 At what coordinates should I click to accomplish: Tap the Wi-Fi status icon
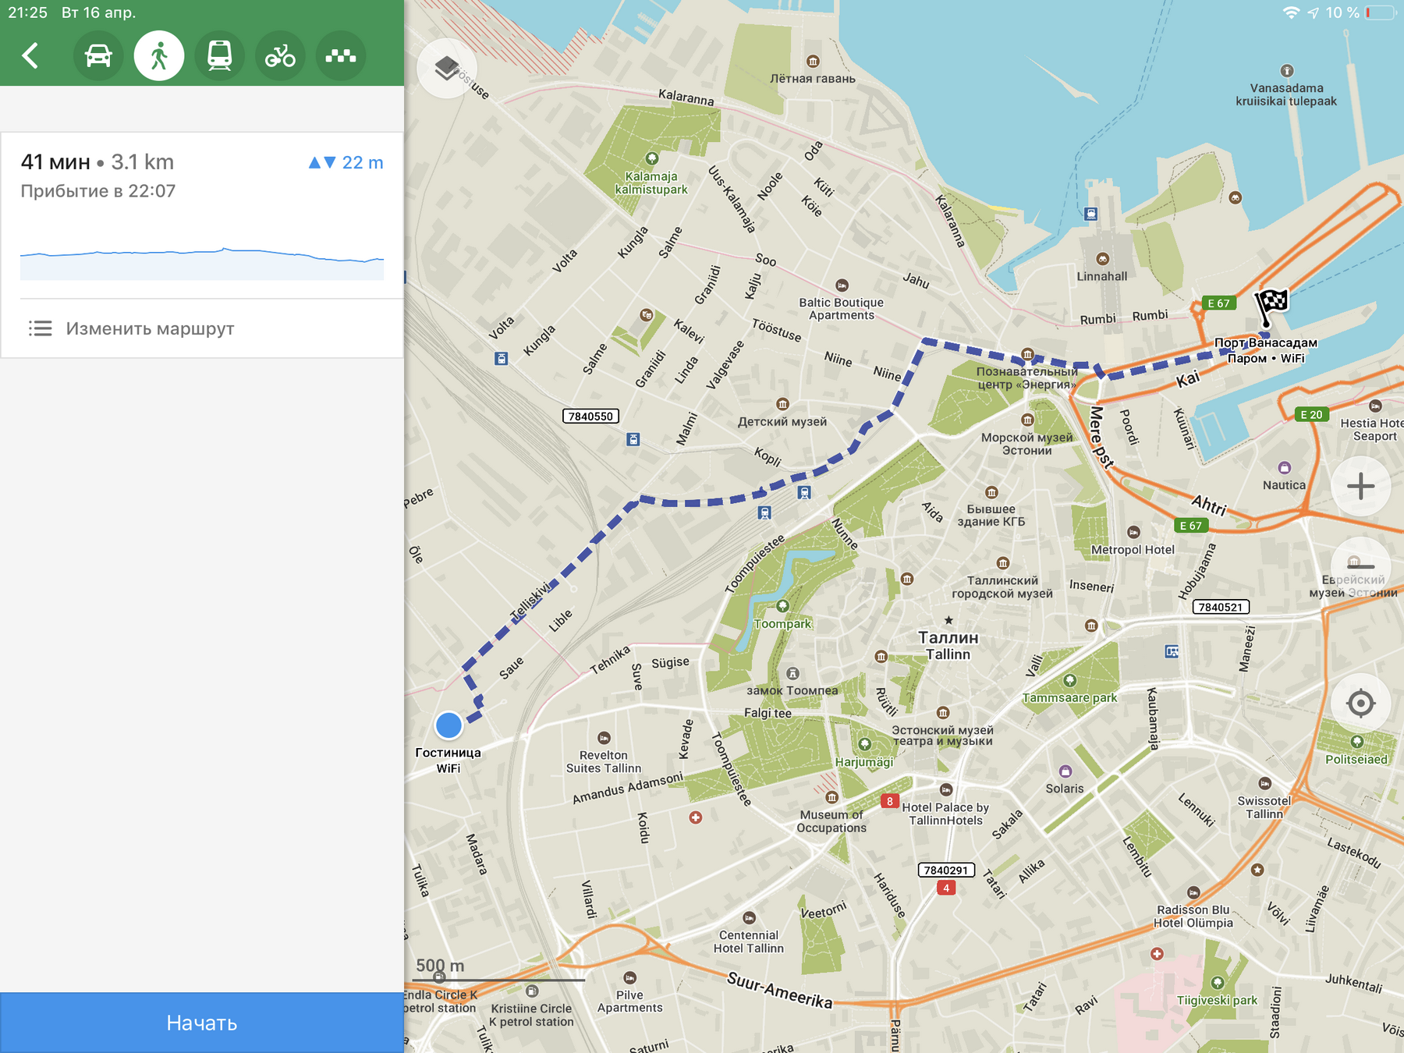click(x=1292, y=12)
